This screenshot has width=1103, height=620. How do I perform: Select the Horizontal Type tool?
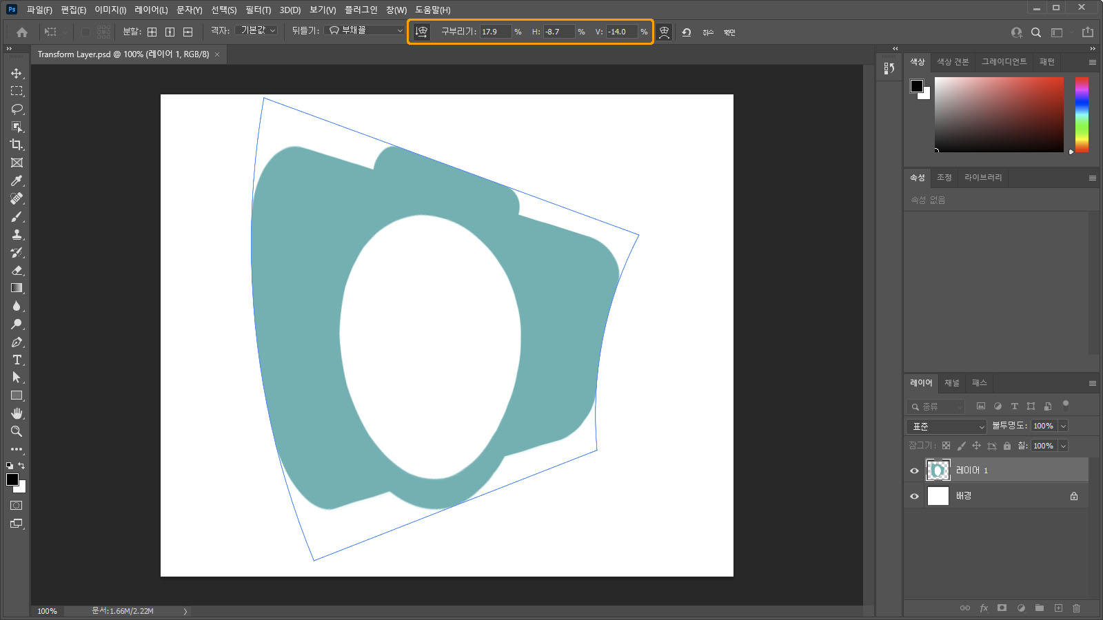(17, 360)
